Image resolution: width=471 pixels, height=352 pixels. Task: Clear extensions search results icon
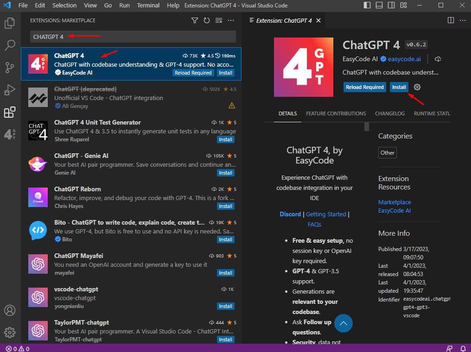219,20
